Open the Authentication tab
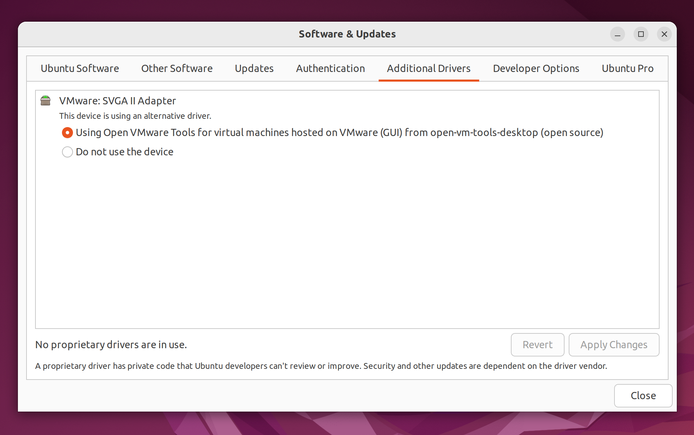The image size is (694, 435). coord(330,69)
